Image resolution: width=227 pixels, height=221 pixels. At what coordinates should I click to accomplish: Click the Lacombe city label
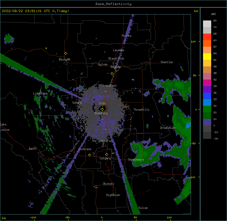119,50
